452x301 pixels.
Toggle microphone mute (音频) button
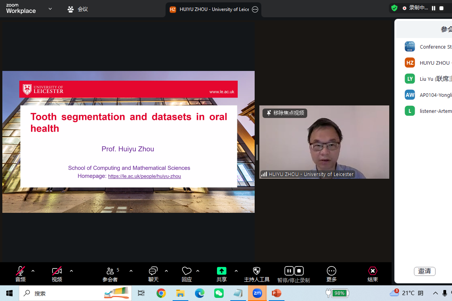(x=20, y=271)
